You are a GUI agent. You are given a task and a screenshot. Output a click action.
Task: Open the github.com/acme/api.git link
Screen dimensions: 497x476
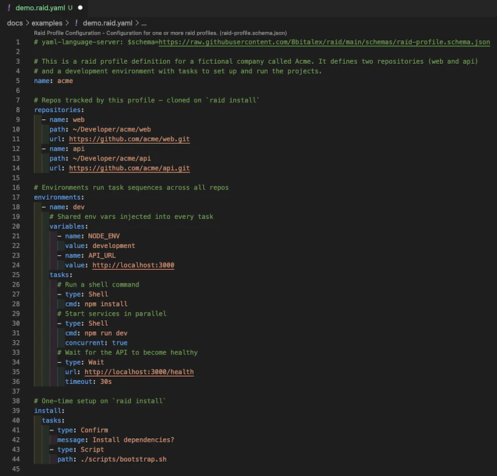coord(129,168)
